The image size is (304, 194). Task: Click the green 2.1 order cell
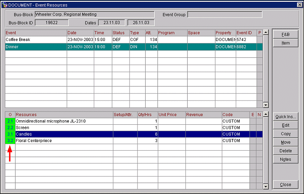[10, 122]
